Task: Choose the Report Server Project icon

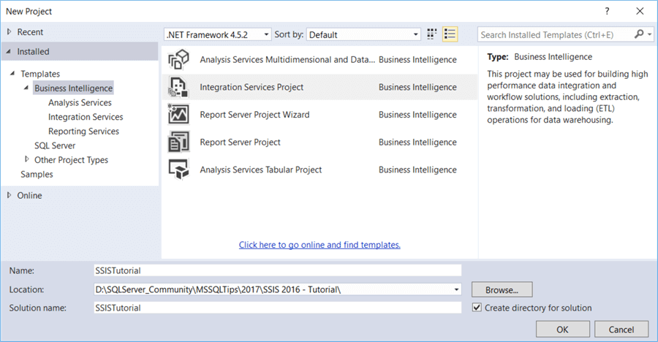Action: pos(179,142)
